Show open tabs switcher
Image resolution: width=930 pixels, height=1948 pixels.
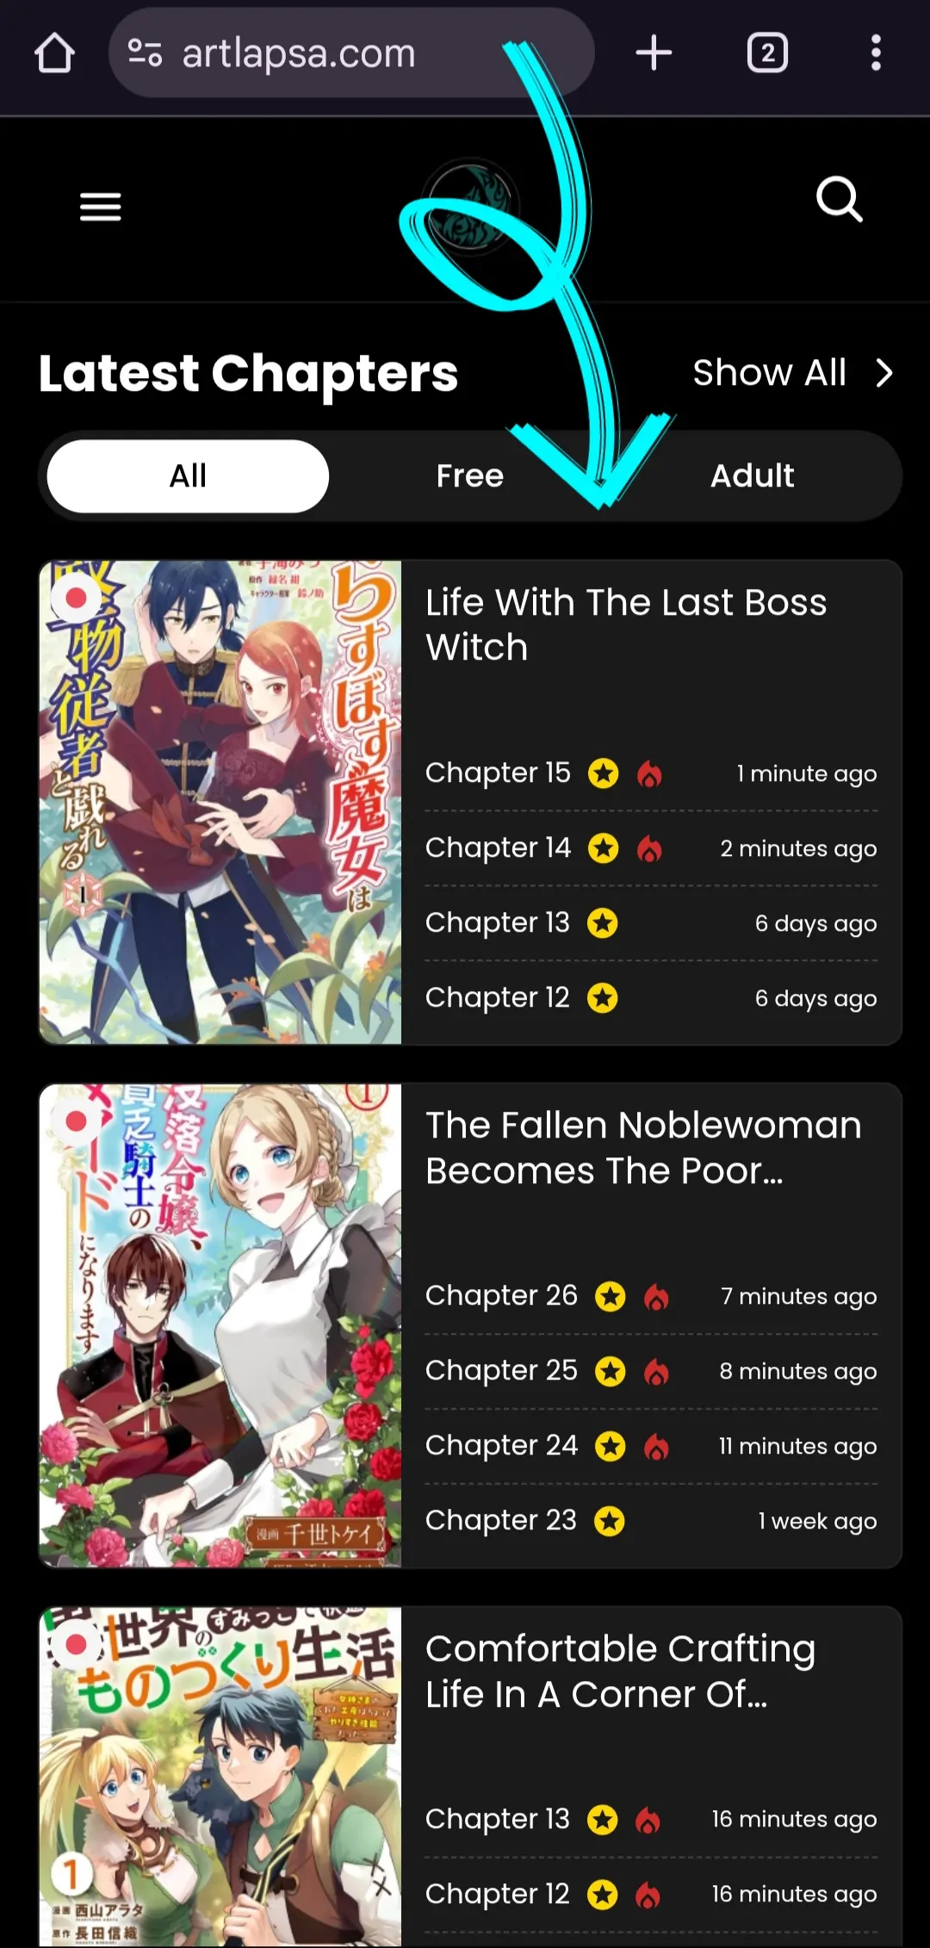pos(767,53)
